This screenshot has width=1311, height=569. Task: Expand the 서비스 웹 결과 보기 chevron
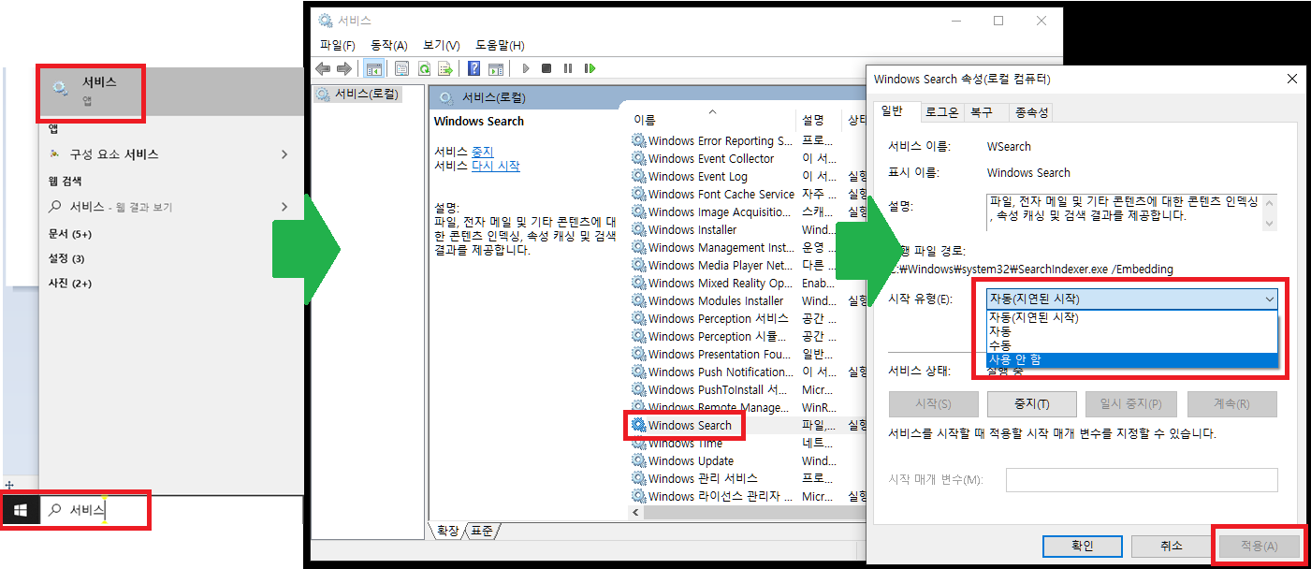click(x=284, y=207)
